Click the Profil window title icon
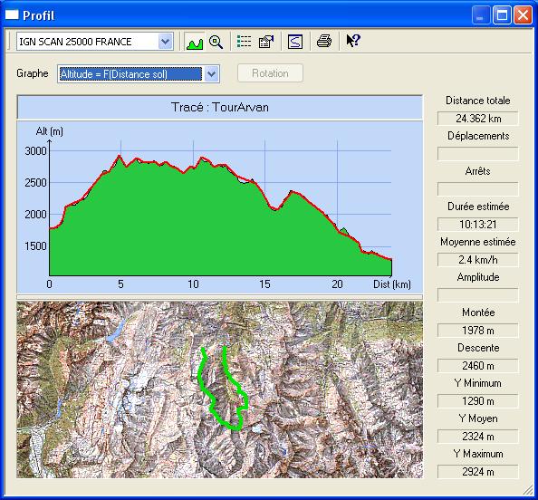 point(12,15)
